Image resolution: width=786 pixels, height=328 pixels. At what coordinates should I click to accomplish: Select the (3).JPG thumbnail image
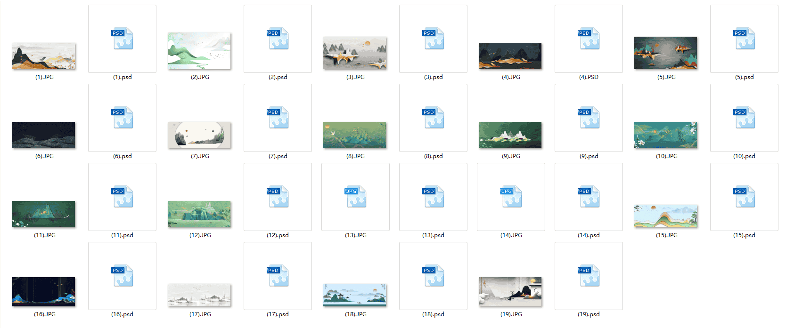355,53
